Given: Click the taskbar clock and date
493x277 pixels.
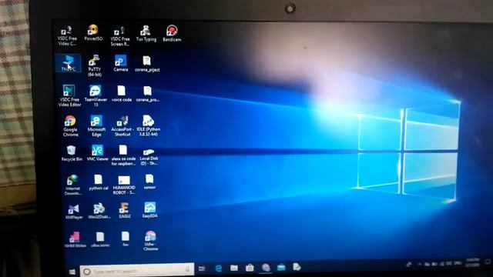Looking at the screenshot, I should pos(472,262).
